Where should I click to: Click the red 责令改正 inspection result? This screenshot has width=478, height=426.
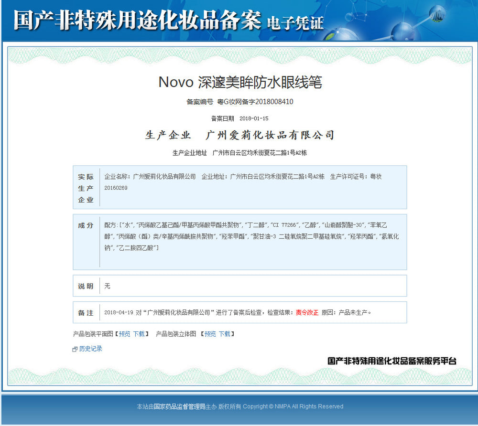click(x=307, y=312)
